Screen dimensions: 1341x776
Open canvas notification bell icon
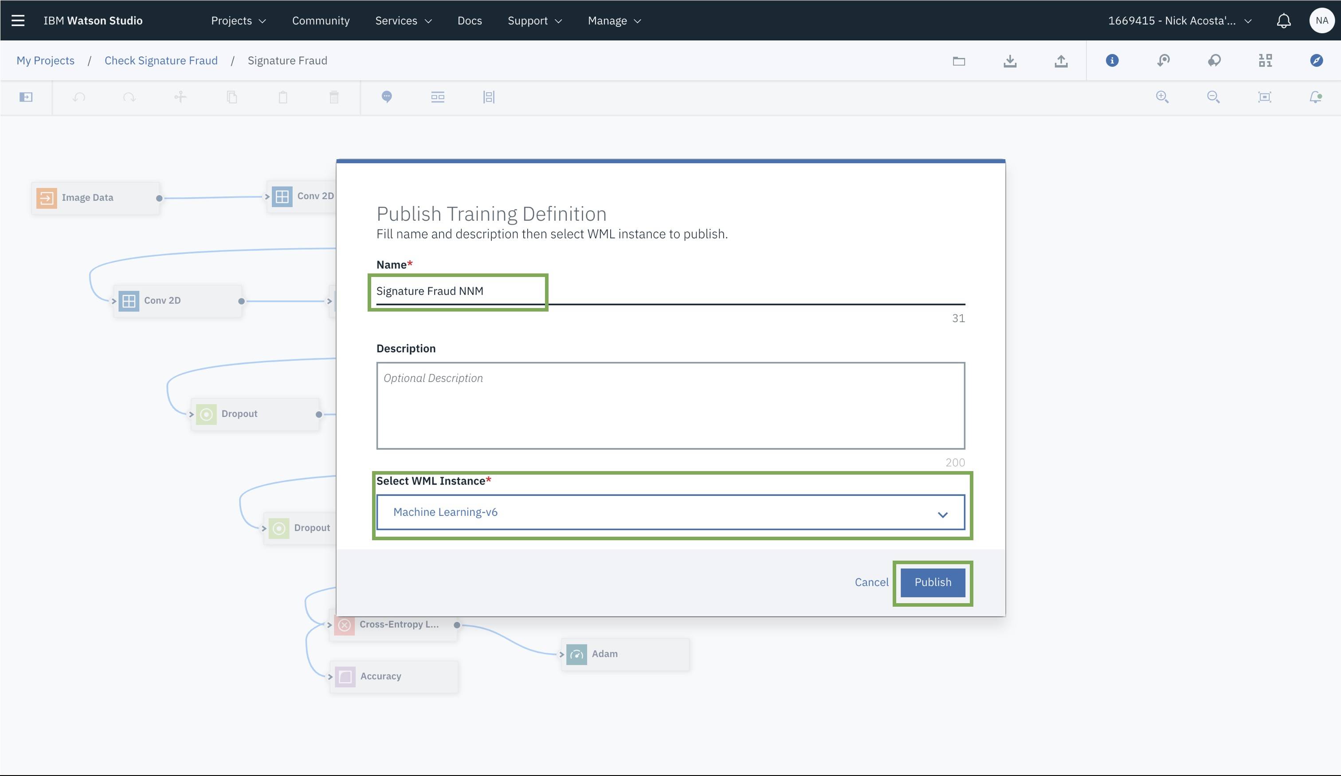point(1315,97)
